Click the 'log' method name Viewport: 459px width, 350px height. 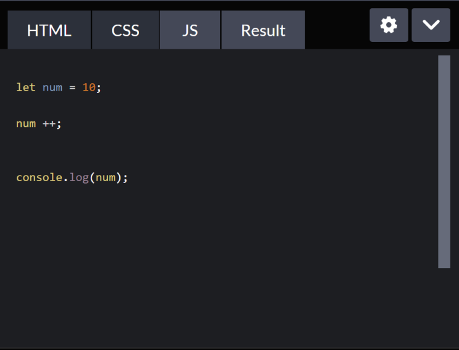tap(79, 178)
